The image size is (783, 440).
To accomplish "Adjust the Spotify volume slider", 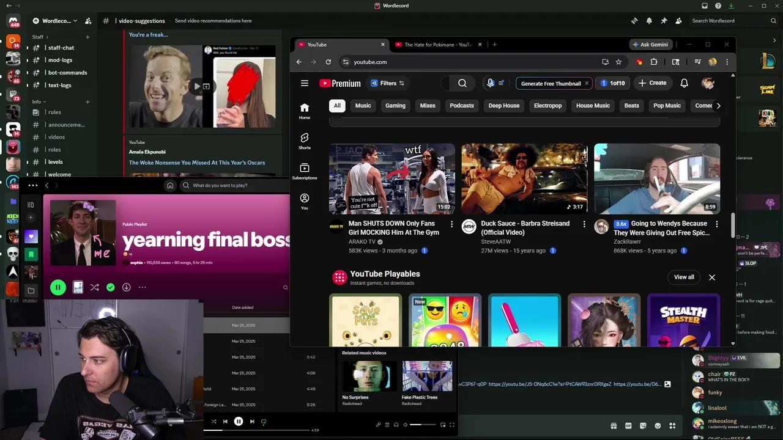I will (x=423, y=425).
